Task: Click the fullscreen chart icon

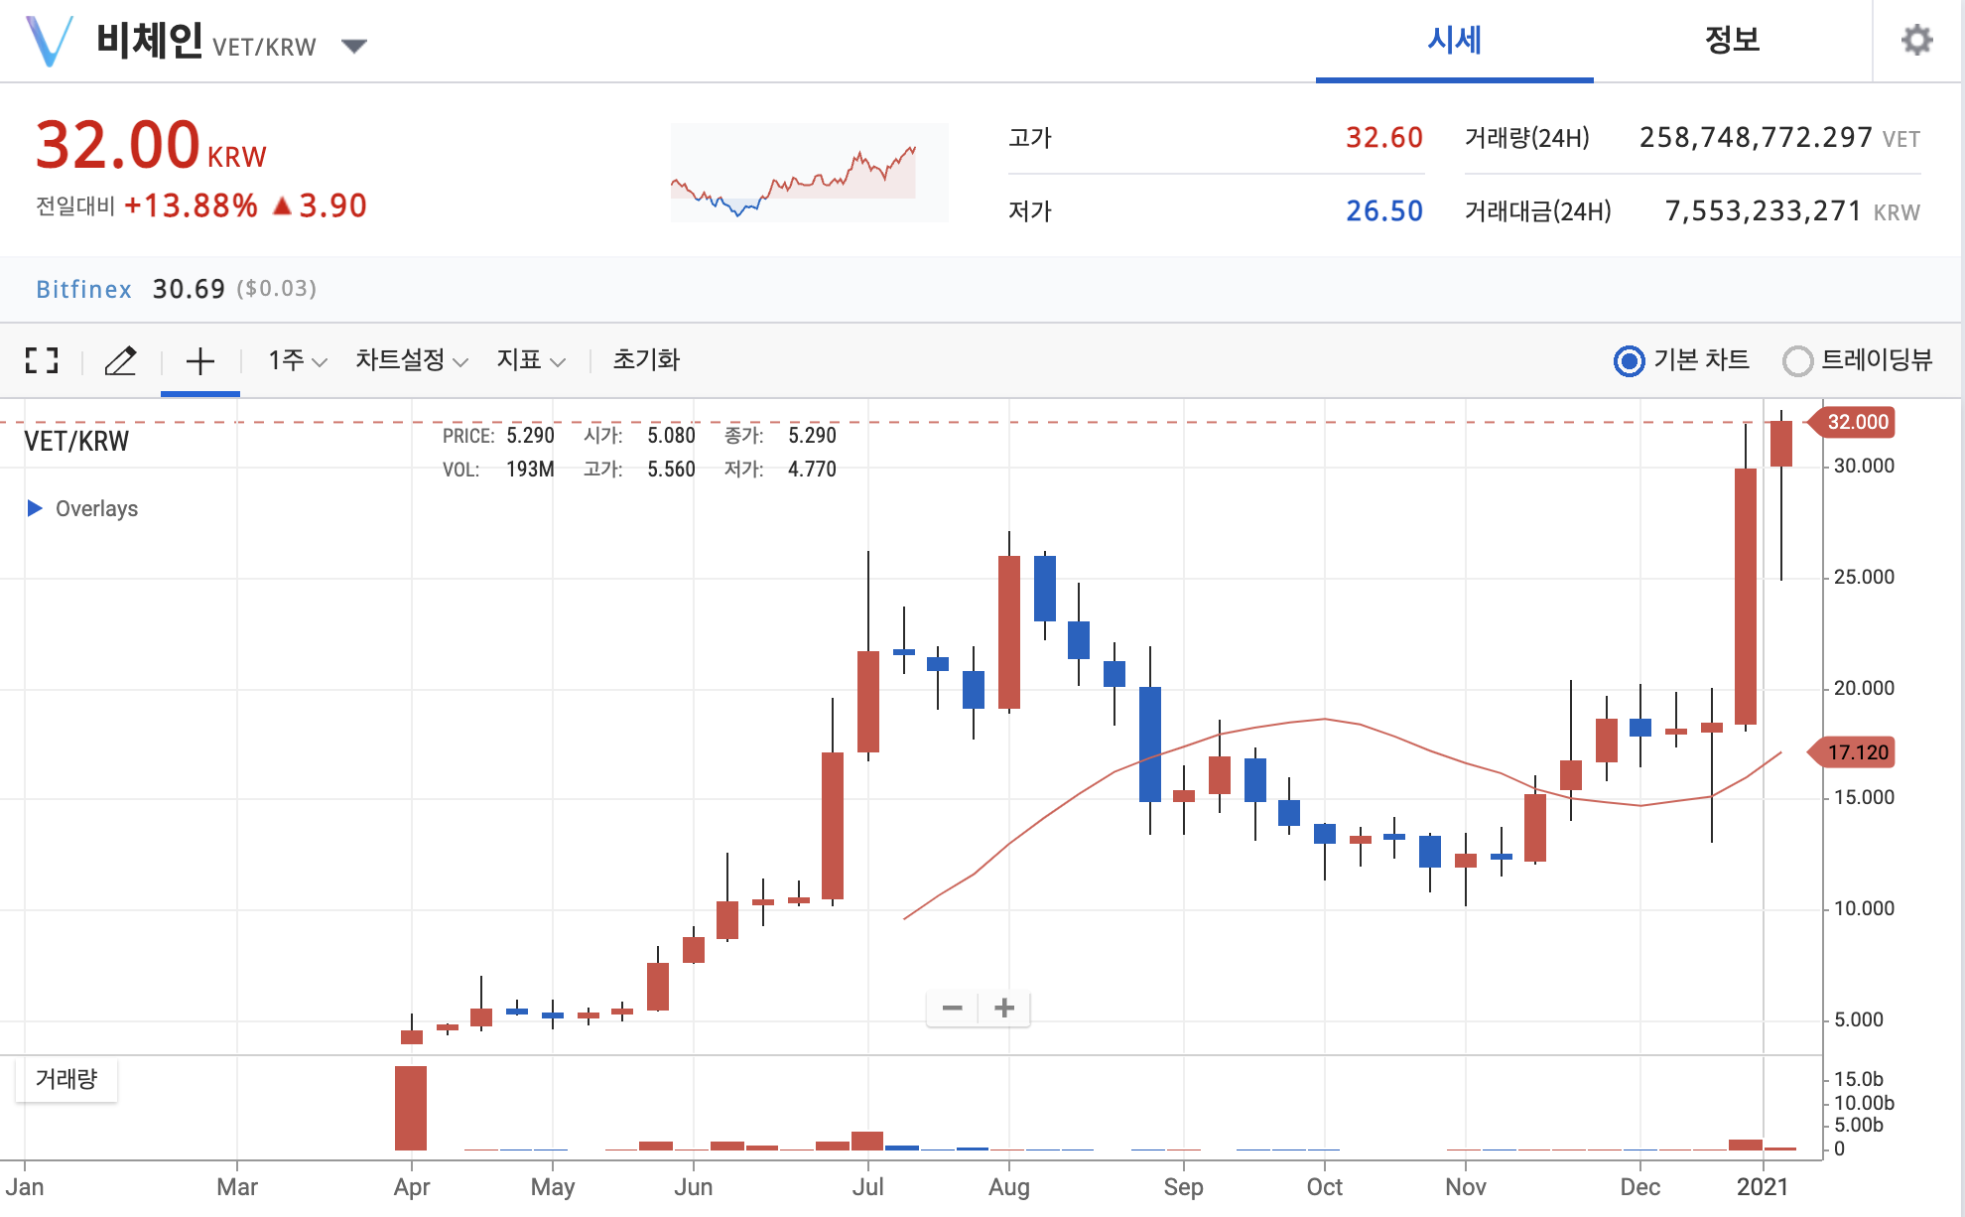Action: pos(42,360)
